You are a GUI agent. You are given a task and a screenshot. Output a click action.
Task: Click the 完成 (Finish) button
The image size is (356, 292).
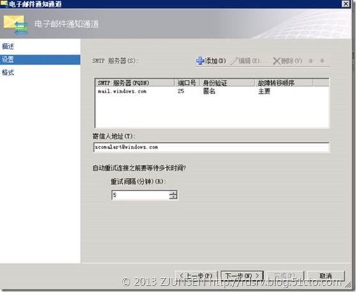click(285, 275)
